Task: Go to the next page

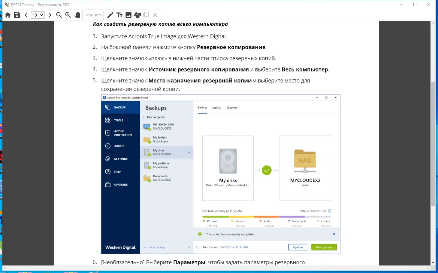Action: pos(50,15)
